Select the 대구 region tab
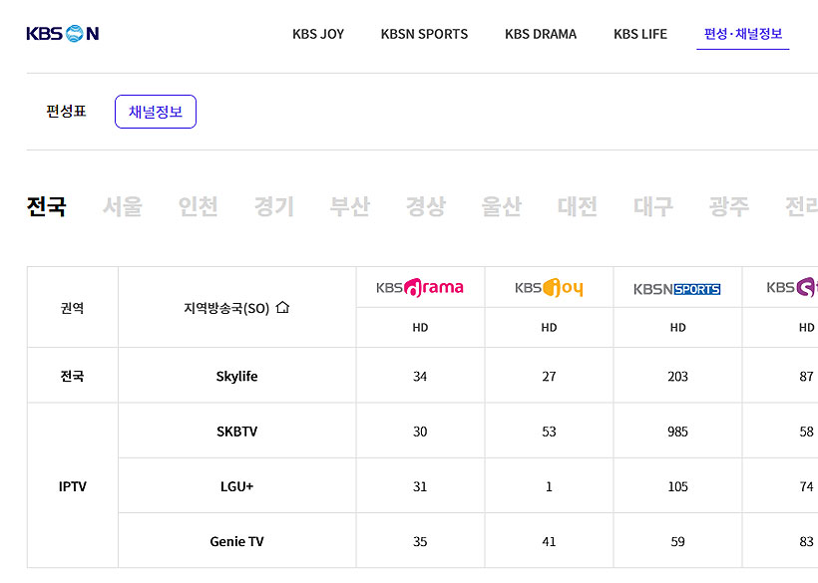This screenshot has height=583, width=818. pos(653,206)
